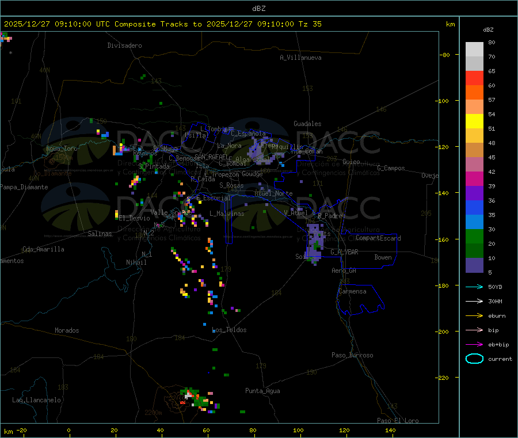Click the E_Escorial map label
This screenshot has width=518, height=438.
[x=214, y=198]
